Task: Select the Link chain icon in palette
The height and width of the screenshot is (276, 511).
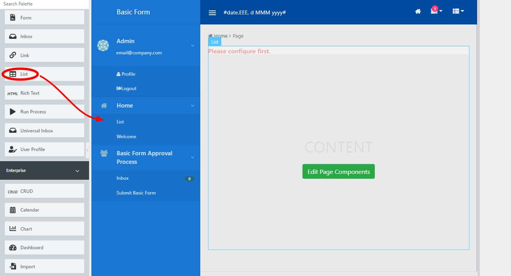Action: point(13,55)
